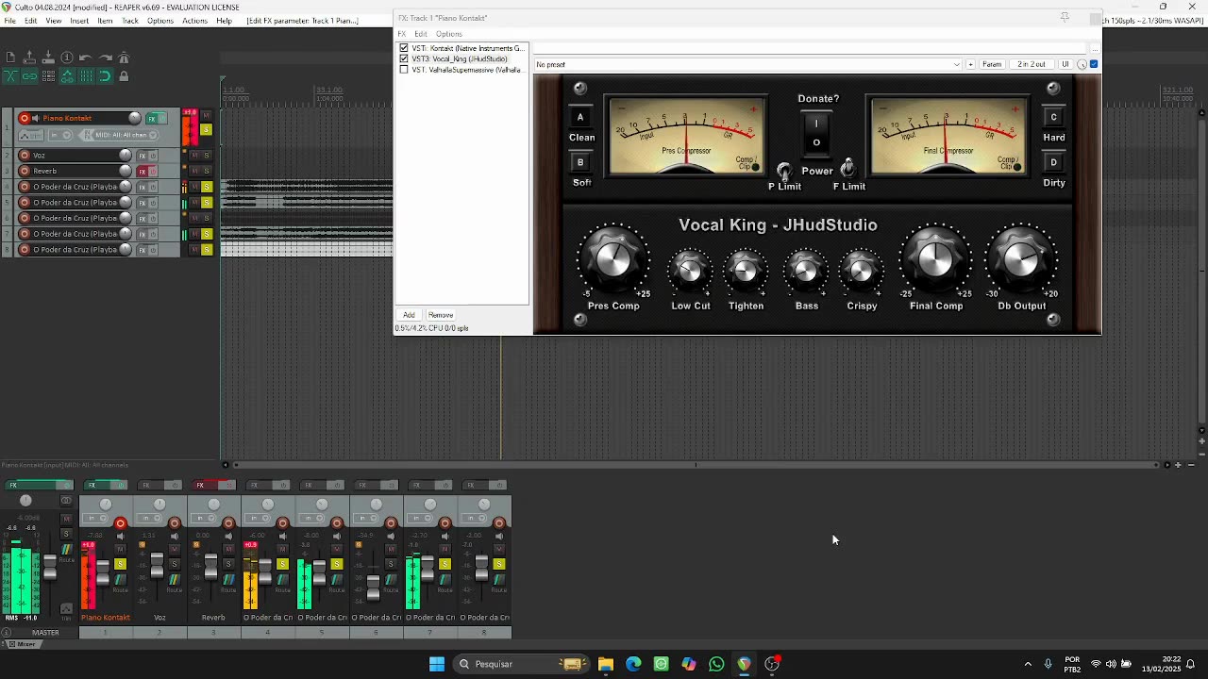
Task: Enable ValhallaSupermassive plugin checkbox
Action: (x=404, y=70)
